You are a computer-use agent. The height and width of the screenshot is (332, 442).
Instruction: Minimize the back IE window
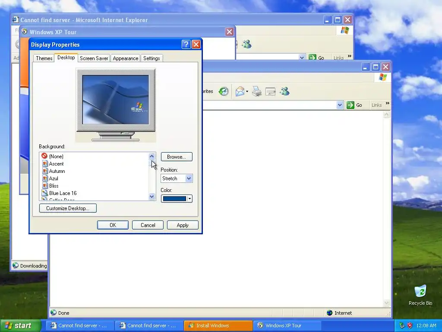(x=327, y=20)
